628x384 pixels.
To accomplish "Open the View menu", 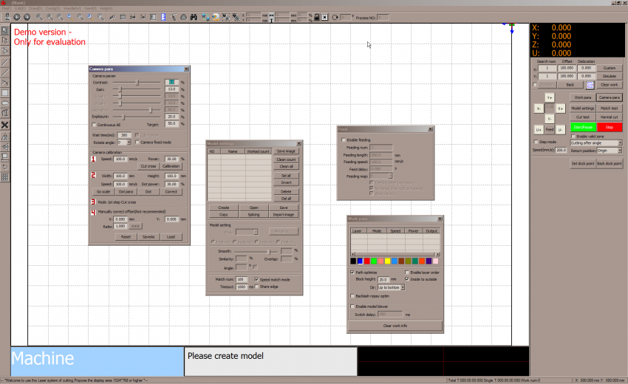I will (90, 8).
